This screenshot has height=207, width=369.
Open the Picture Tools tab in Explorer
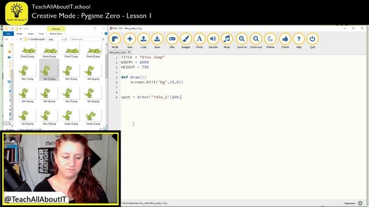[56, 34]
